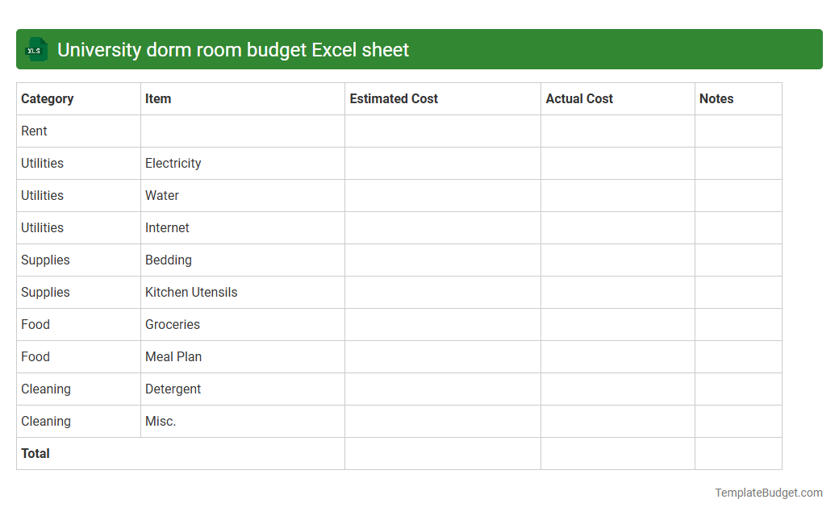Select the Water item cell
This screenshot has height=516, width=839.
[162, 195]
